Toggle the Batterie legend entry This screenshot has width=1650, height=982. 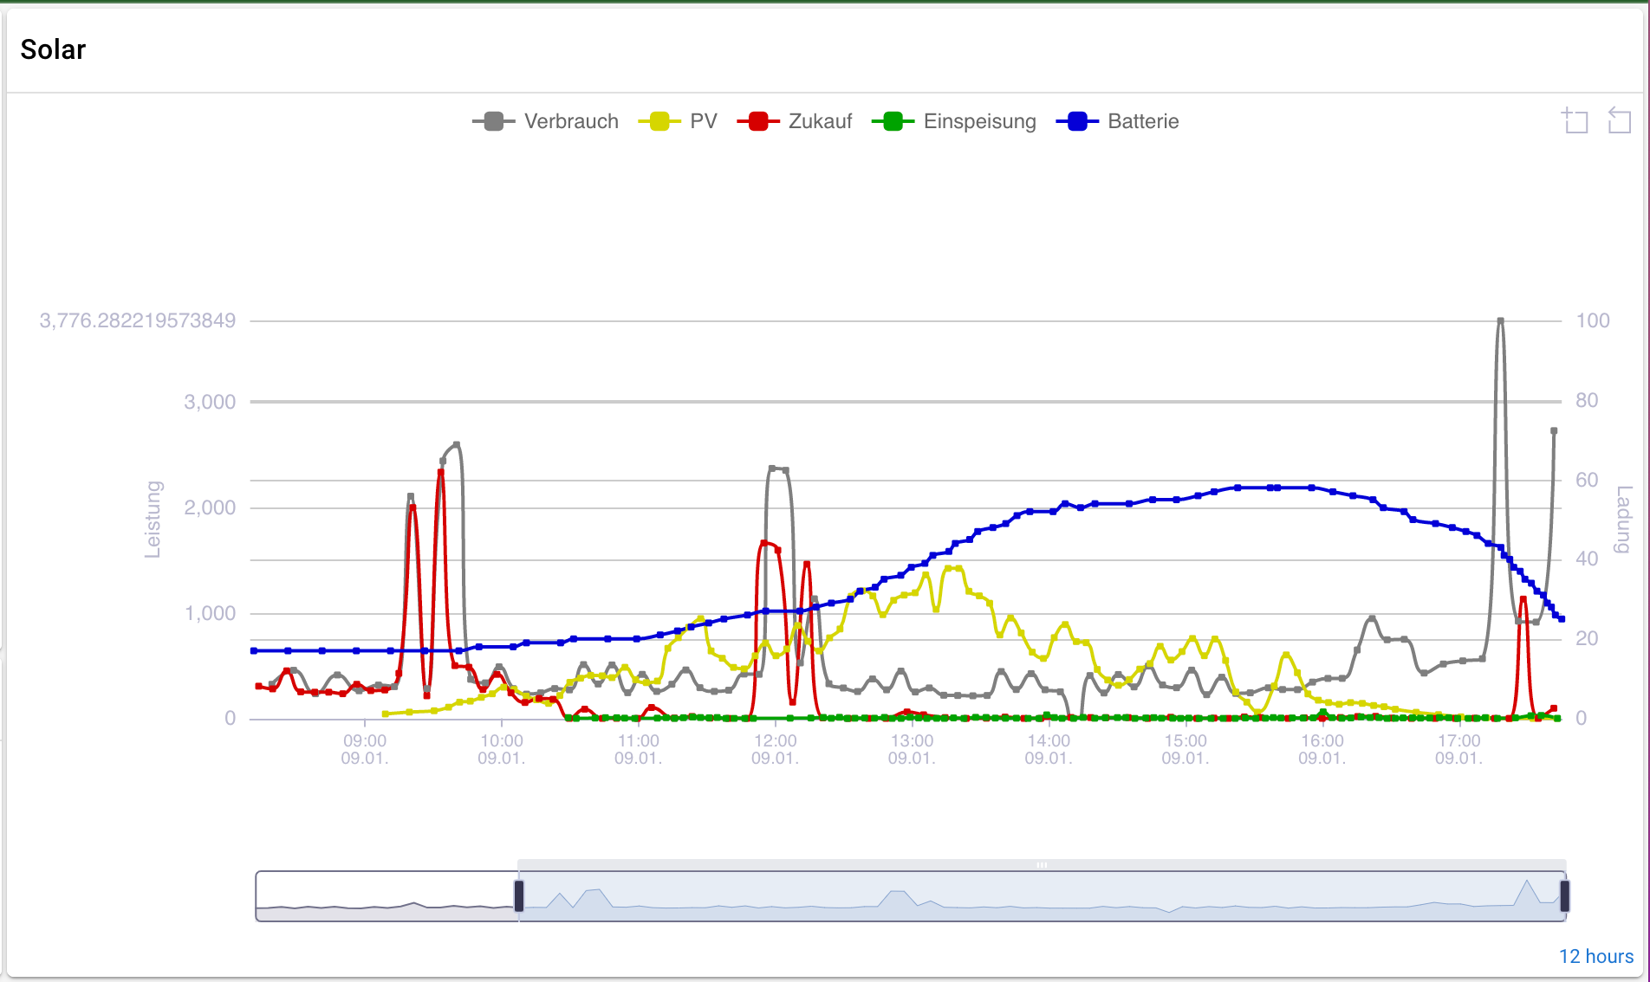click(1117, 121)
